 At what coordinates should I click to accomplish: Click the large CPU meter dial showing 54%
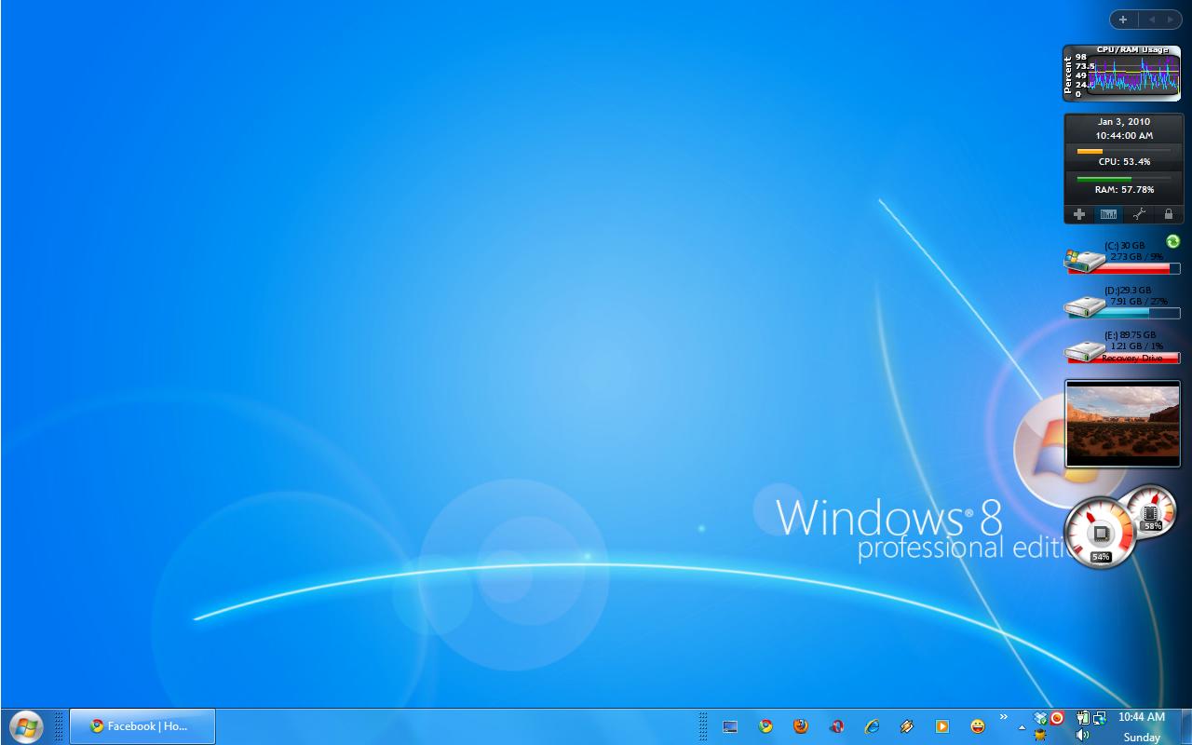click(1101, 533)
